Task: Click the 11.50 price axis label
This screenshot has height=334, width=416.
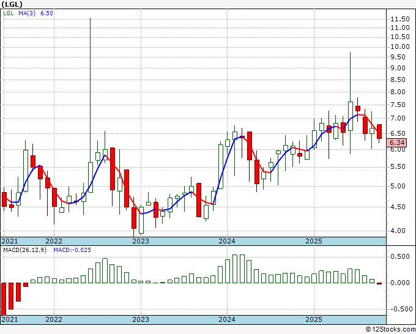Action: point(400,19)
